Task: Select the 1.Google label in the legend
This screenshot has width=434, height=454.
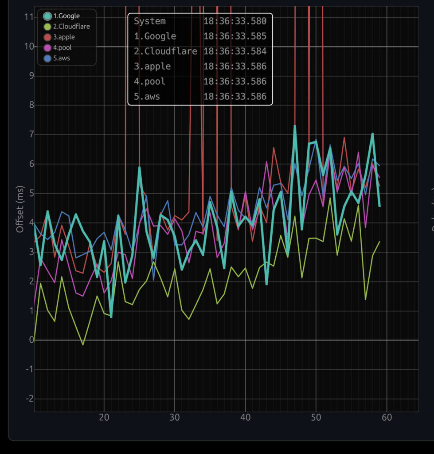Action: 66,16
